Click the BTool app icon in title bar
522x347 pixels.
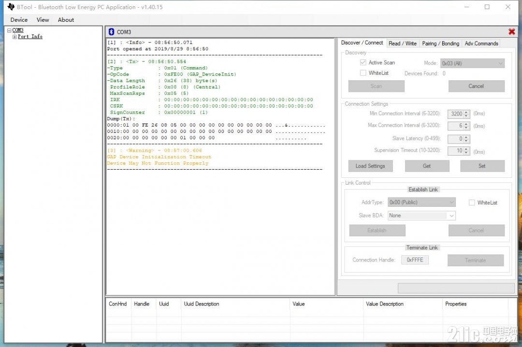pyautogui.click(x=11, y=7)
